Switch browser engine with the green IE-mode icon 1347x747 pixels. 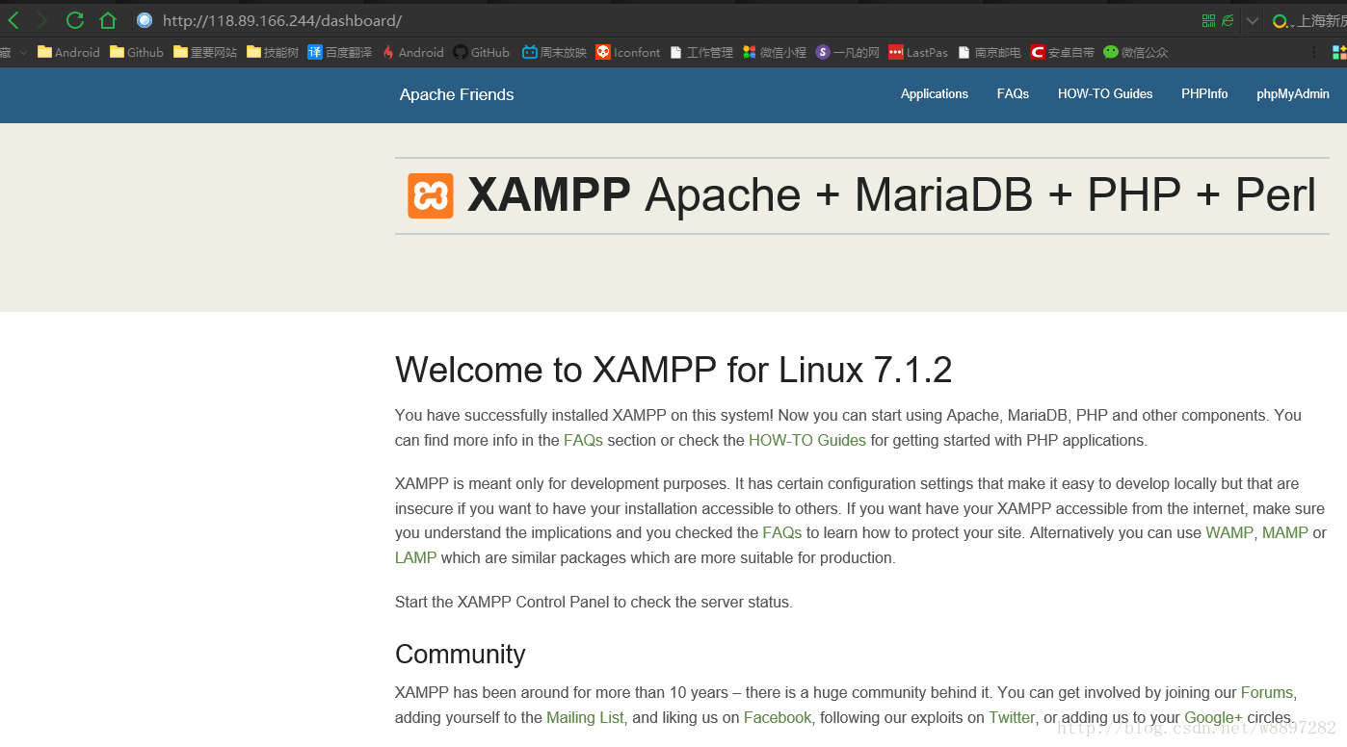(x=1228, y=20)
